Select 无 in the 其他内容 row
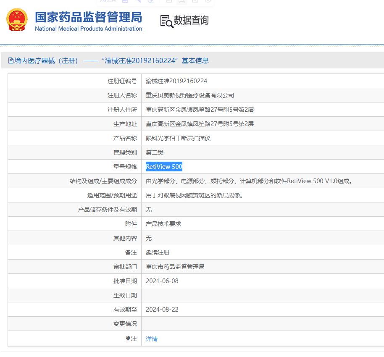 pos(149,238)
